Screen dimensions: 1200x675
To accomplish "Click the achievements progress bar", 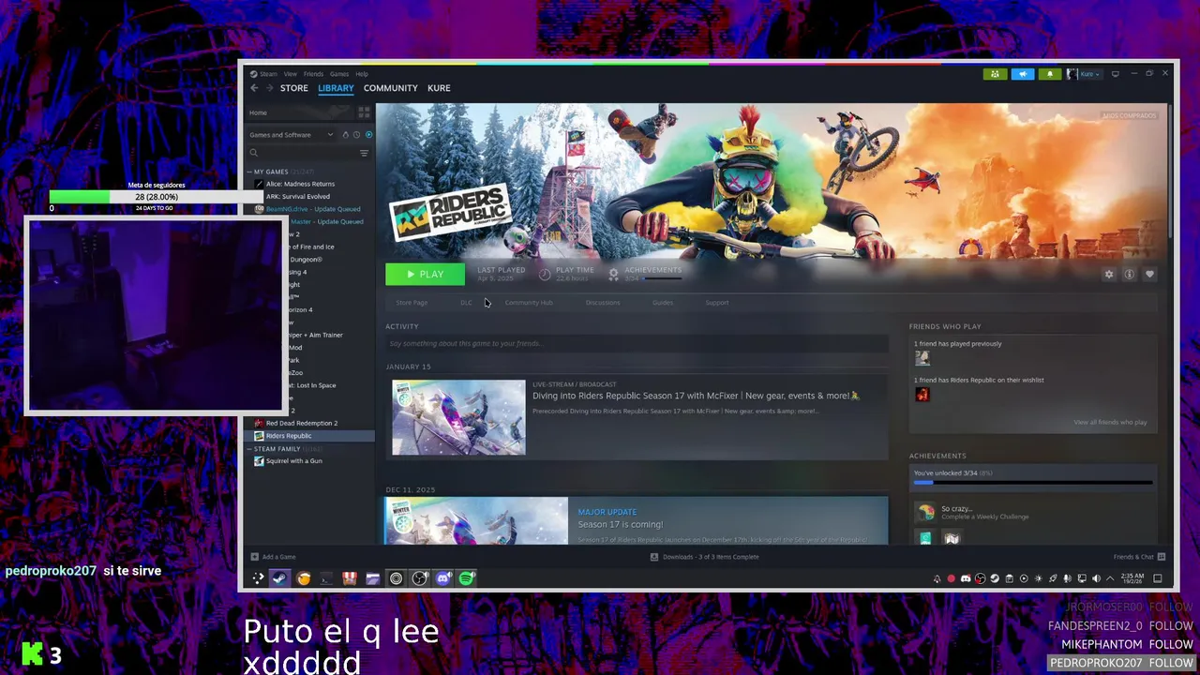I will (x=1033, y=483).
